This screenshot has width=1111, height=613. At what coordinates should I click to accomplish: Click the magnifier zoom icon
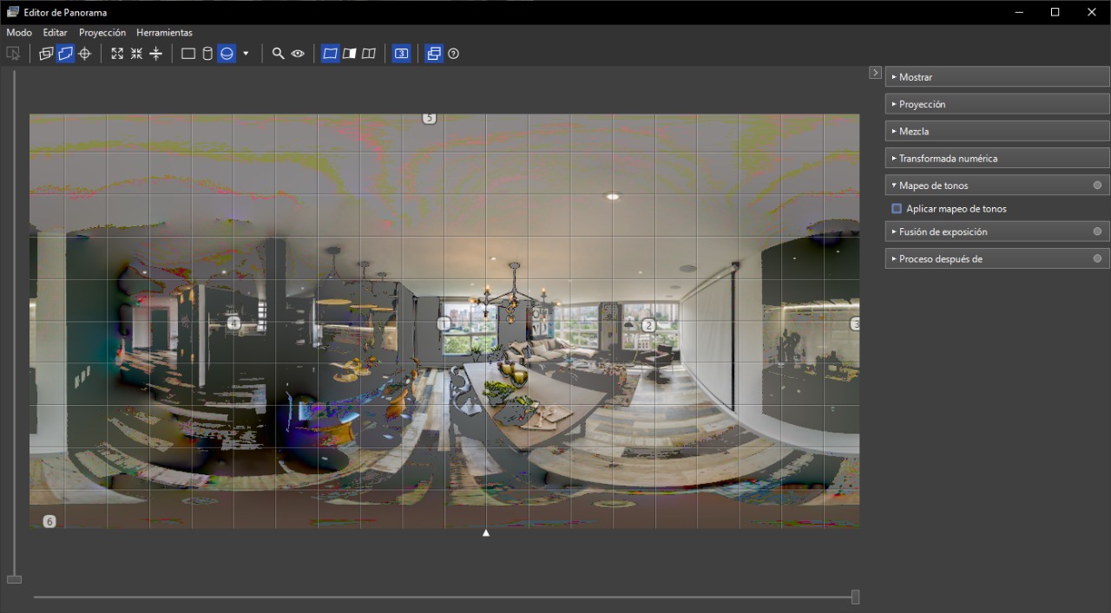[278, 54]
